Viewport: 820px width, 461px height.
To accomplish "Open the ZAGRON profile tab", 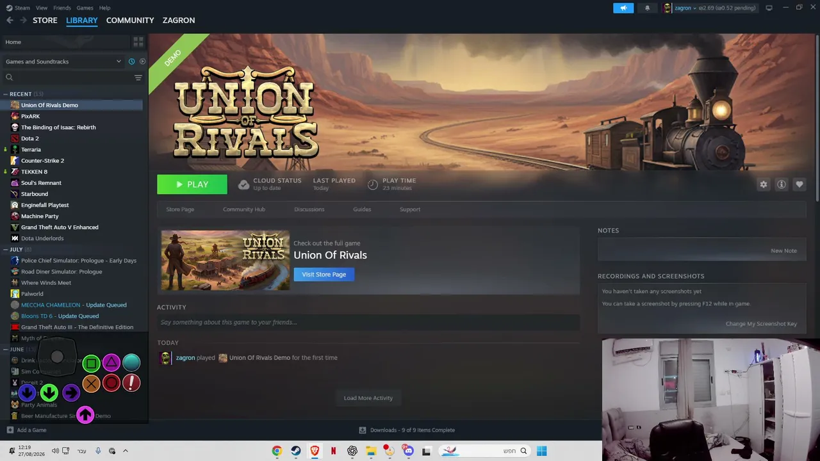I will point(179,20).
